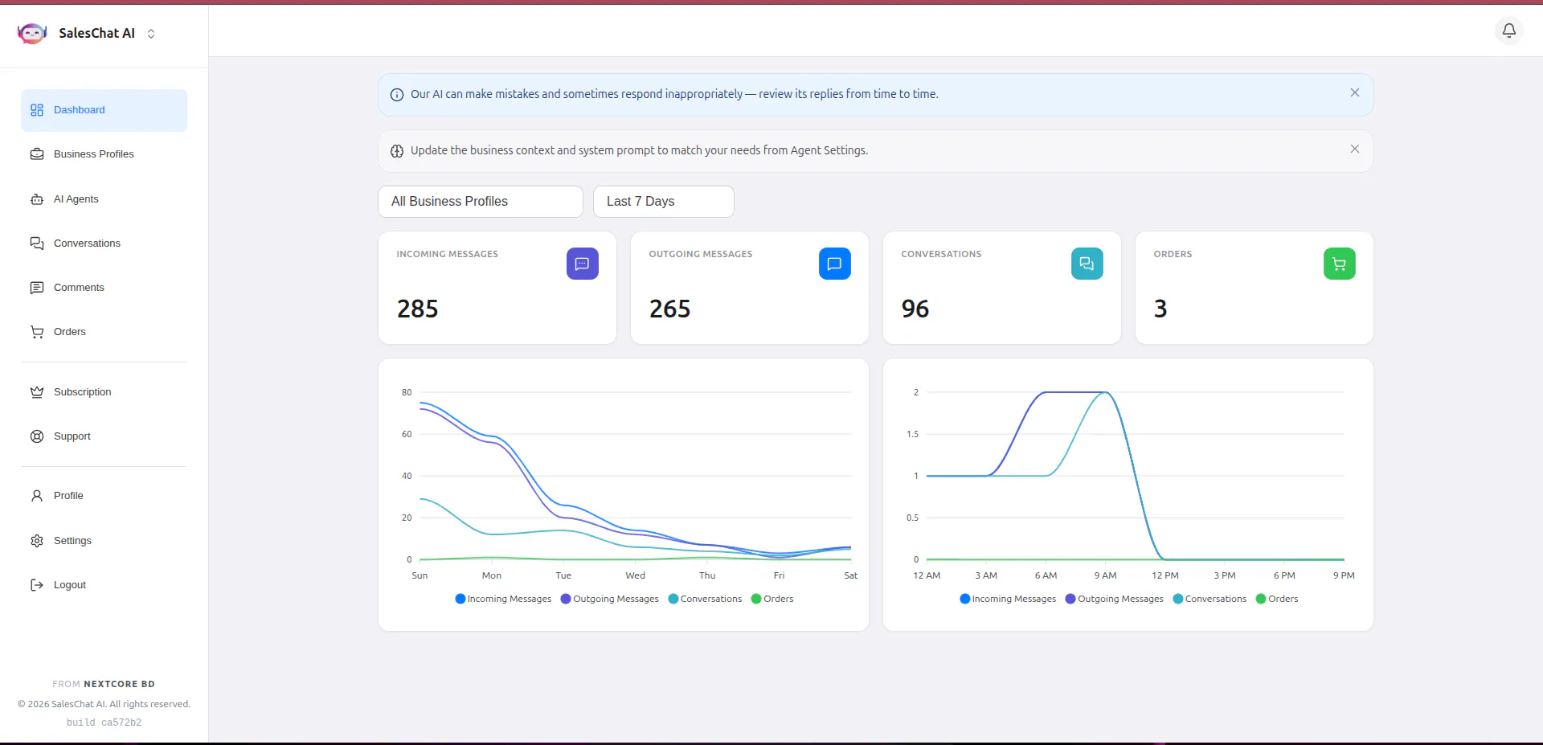Click the teal Conversations card icon

[x=1087, y=264]
